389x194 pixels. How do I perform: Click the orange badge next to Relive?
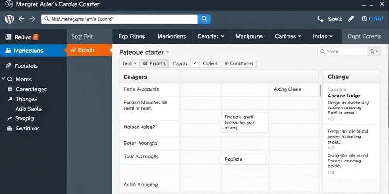pos(35,37)
